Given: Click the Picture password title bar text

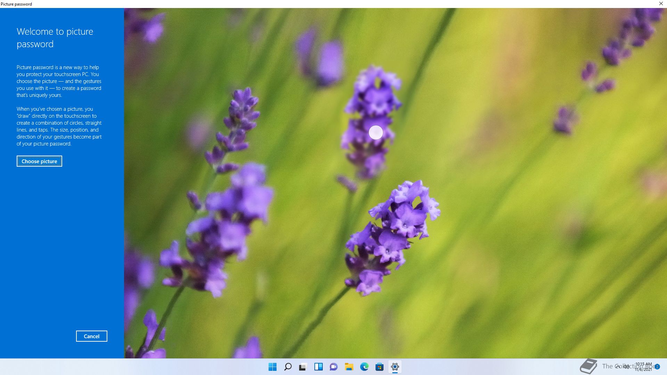Looking at the screenshot, I should click(16, 4).
